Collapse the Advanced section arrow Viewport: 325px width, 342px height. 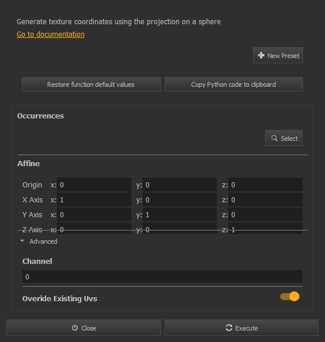click(x=22, y=241)
